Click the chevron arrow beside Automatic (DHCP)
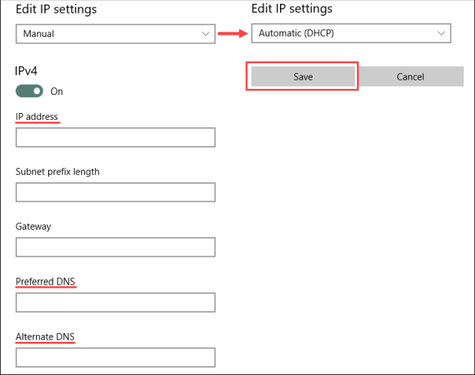The height and width of the screenshot is (375, 475). [x=441, y=33]
